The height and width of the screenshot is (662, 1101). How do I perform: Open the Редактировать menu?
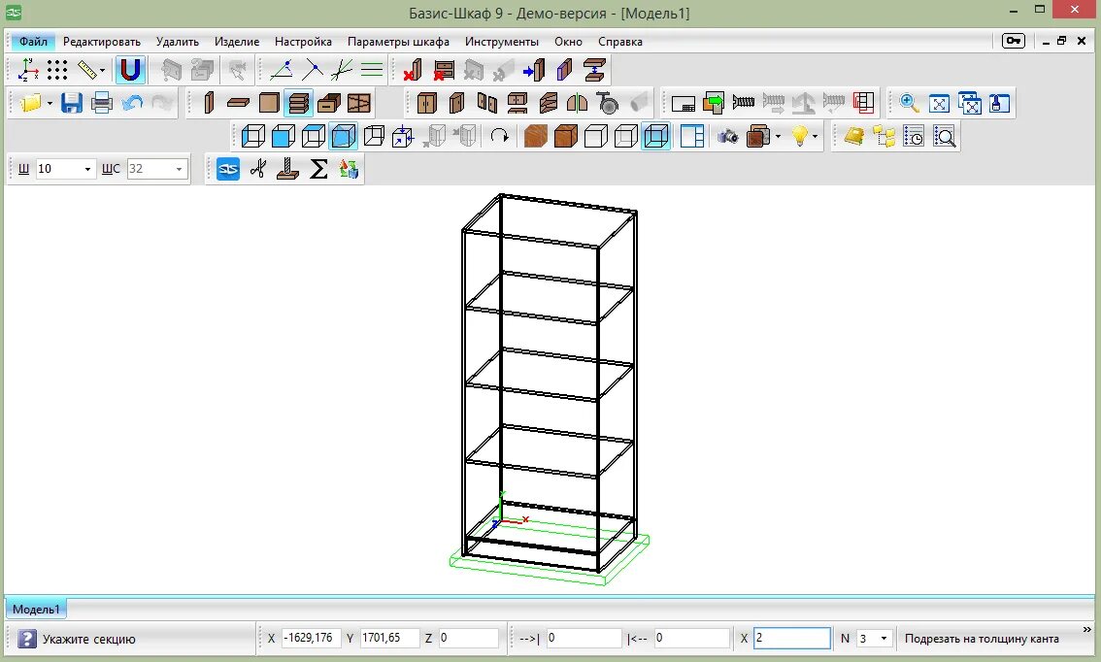[102, 42]
